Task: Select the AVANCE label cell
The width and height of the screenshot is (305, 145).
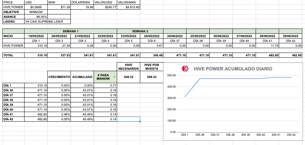Action: click(13, 17)
